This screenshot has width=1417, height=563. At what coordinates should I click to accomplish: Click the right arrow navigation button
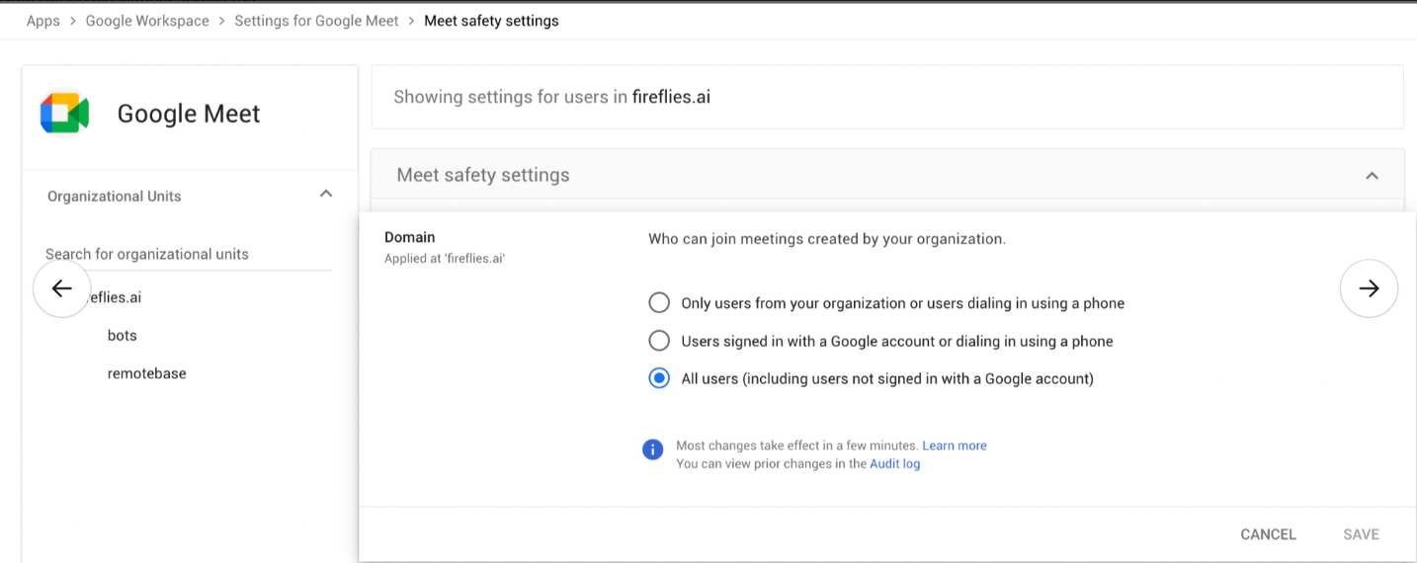tap(1369, 288)
